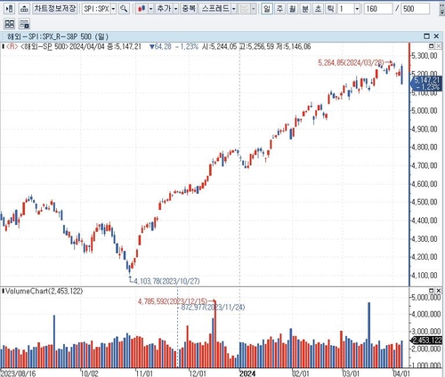Click the SPI:SPX symbol input field
Screen dimensions: 445x377
96,9
